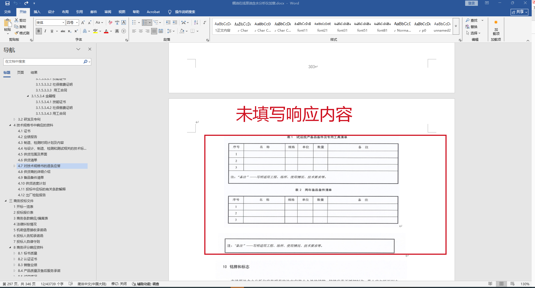Switch to web layout view in the status bar

click(x=513, y=284)
